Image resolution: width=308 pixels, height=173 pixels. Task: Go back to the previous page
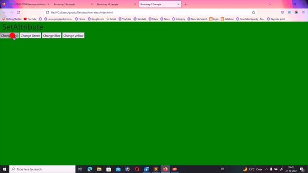pyautogui.click(x=4, y=12)
